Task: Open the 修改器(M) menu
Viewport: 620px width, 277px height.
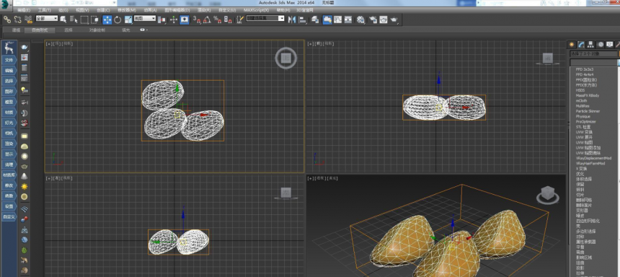Action: (x=127, y=10)
